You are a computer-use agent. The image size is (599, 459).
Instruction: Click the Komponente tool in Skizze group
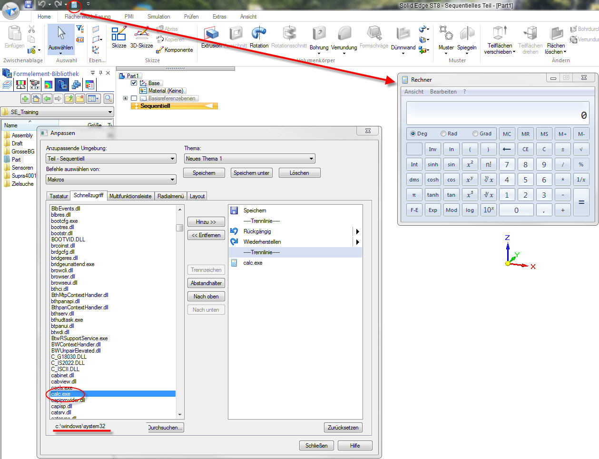pyautogui.click(x=174, y=50)
